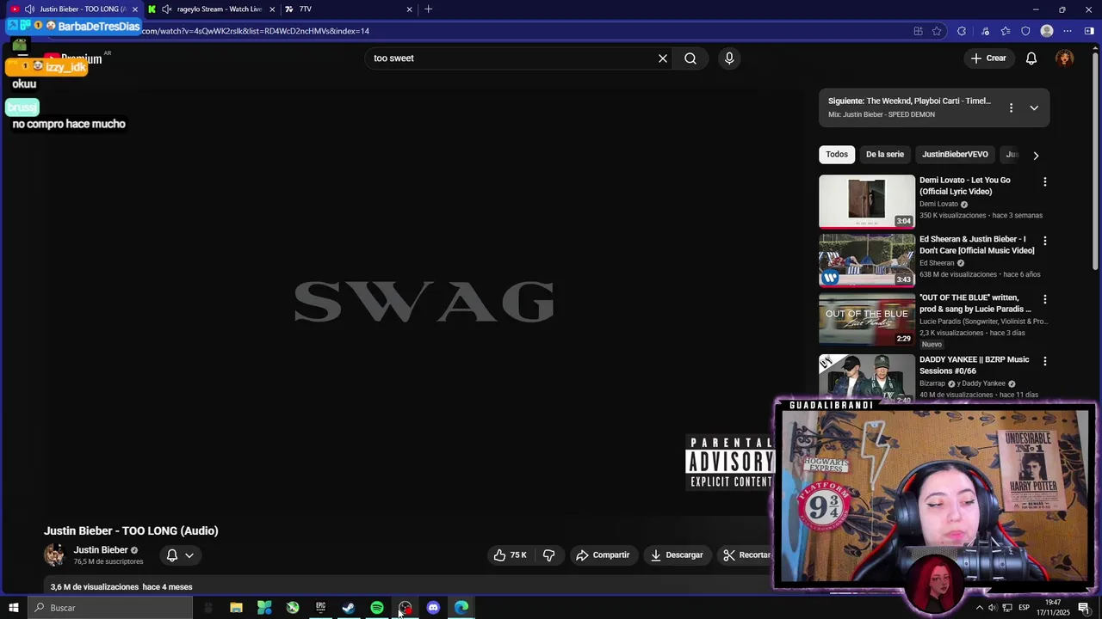Viewport: 1102px width, 619px height.
Task: Click the Windows taskbar Buscar search box
Action: coord(110,608)
